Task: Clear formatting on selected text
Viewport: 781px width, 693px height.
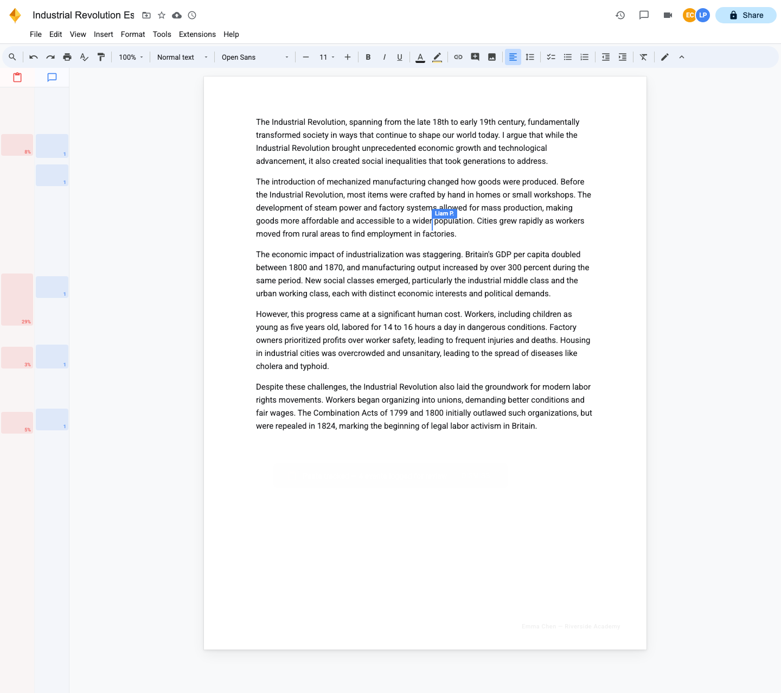Action: (643, 57)
